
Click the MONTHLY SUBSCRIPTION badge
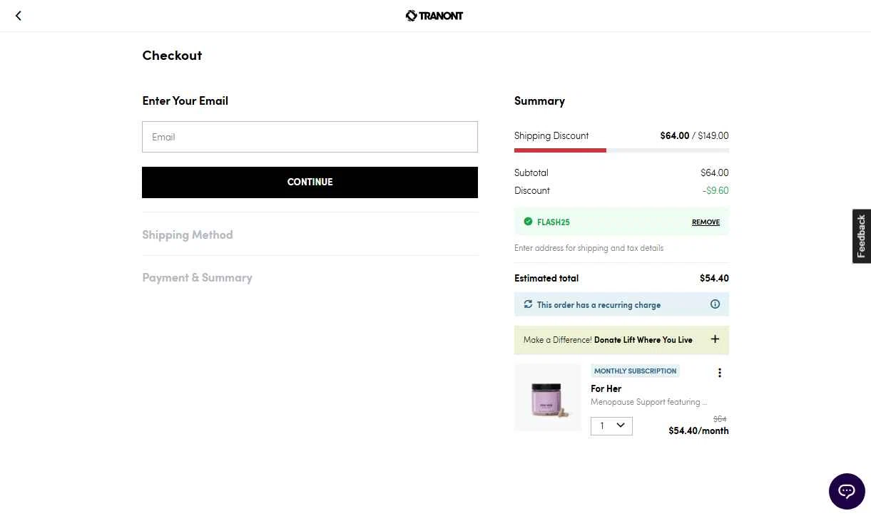(x=635, y=371)
